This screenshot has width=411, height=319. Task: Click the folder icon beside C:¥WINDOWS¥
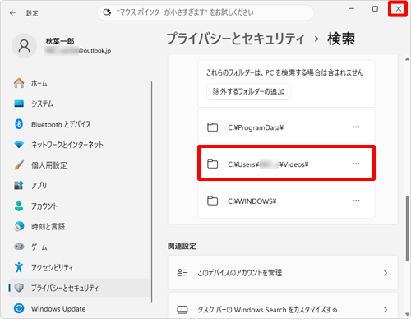point(212,201)
